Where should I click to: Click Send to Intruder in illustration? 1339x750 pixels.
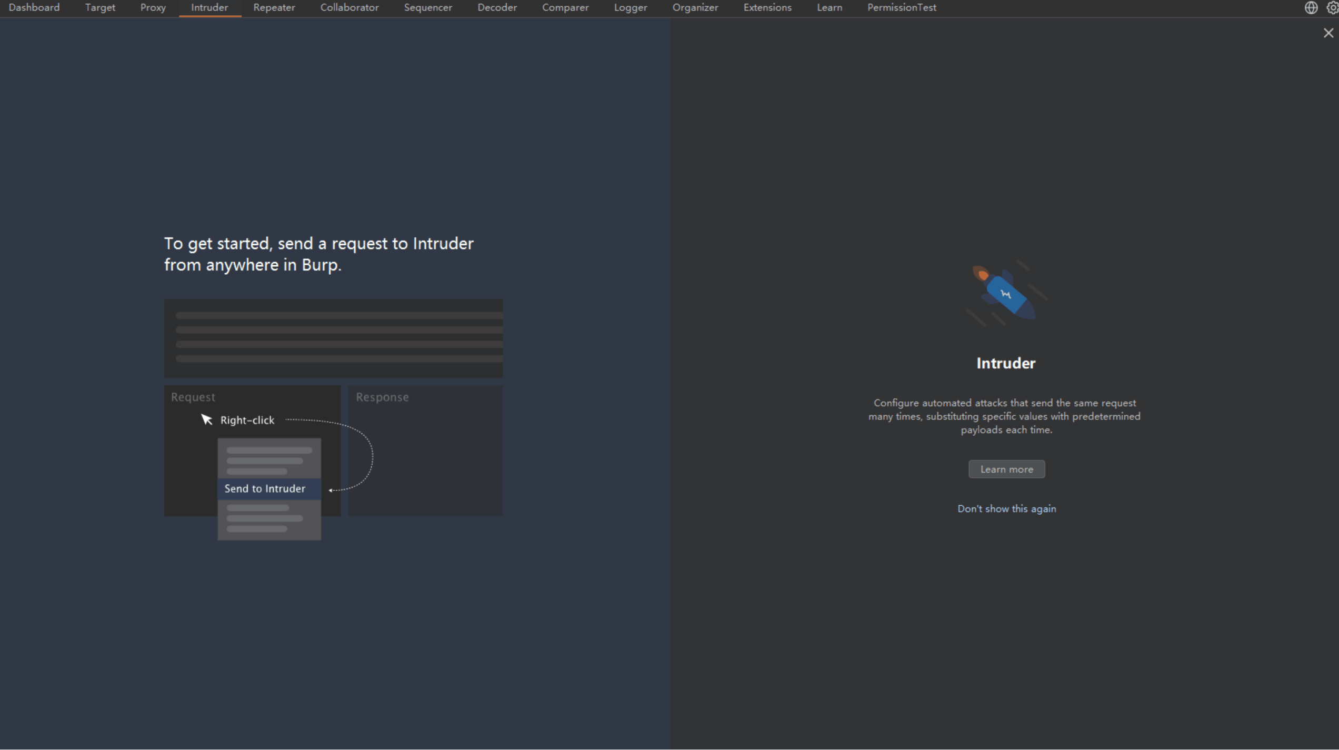269,488
